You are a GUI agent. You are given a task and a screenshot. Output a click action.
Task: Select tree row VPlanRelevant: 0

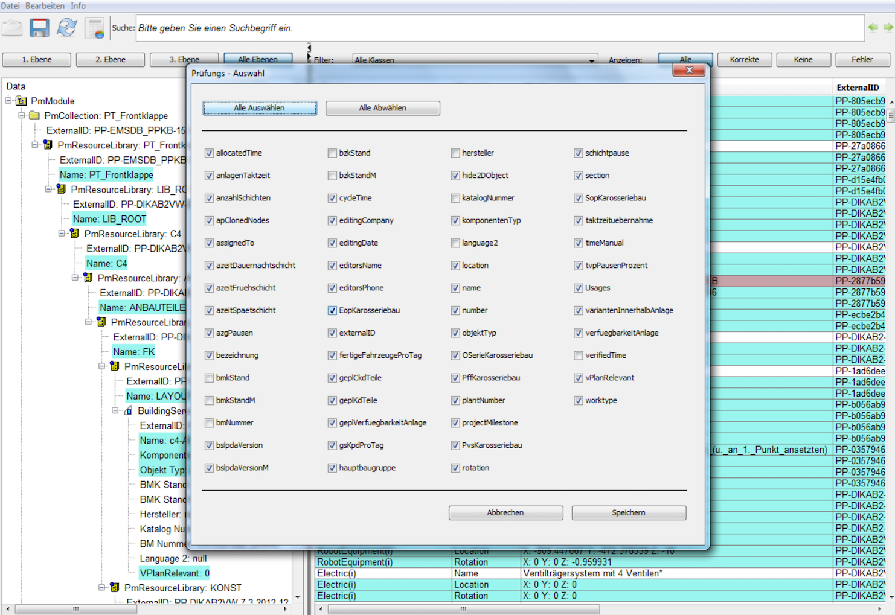tap(175, 573)
